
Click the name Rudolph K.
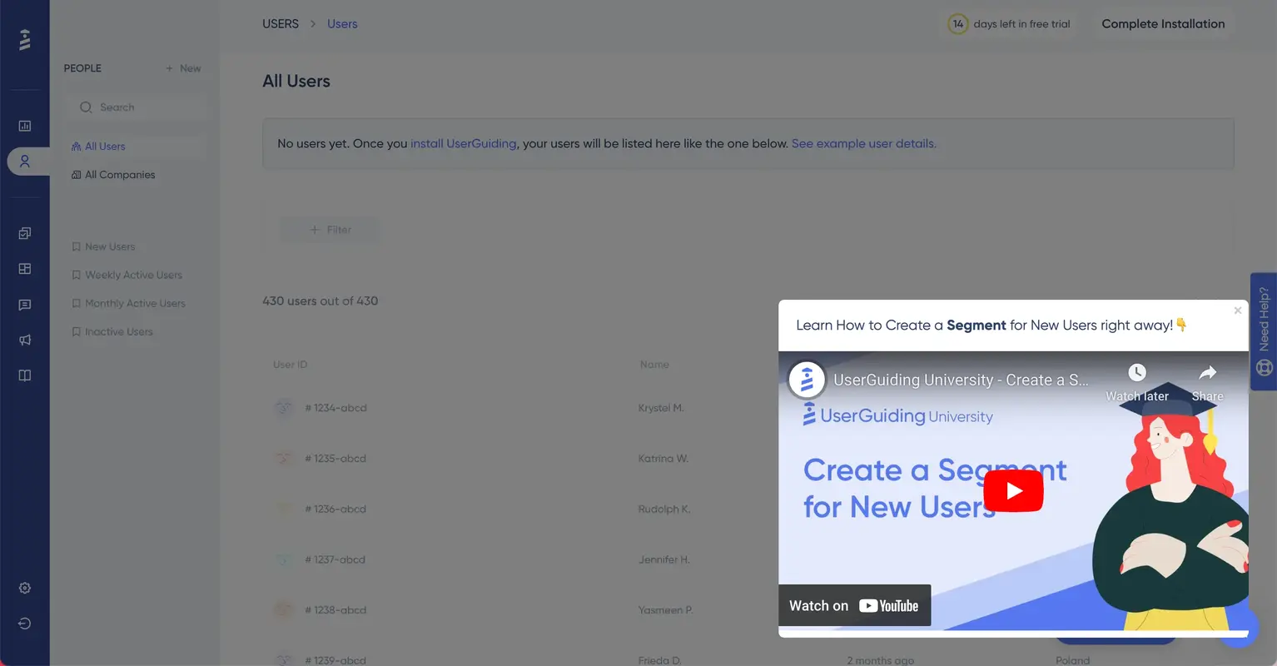point(664,509)
